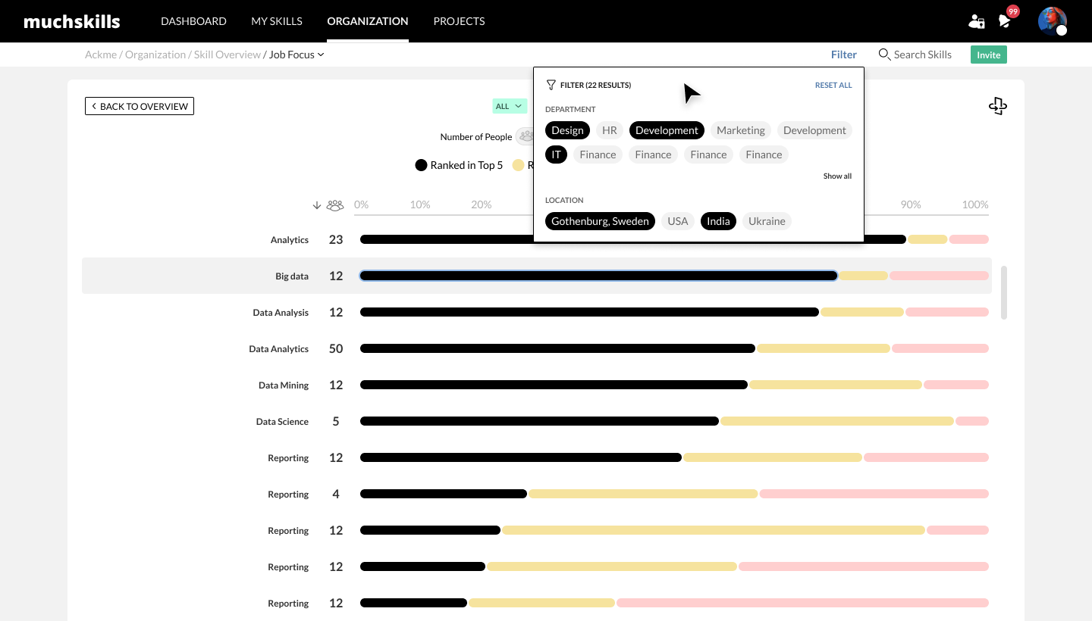Deselect the Gothenburg, Sweden location chip
Image resolution: width=1092 pixels, height=621 pixels.
pyautogui.click(x=600, y=221)
